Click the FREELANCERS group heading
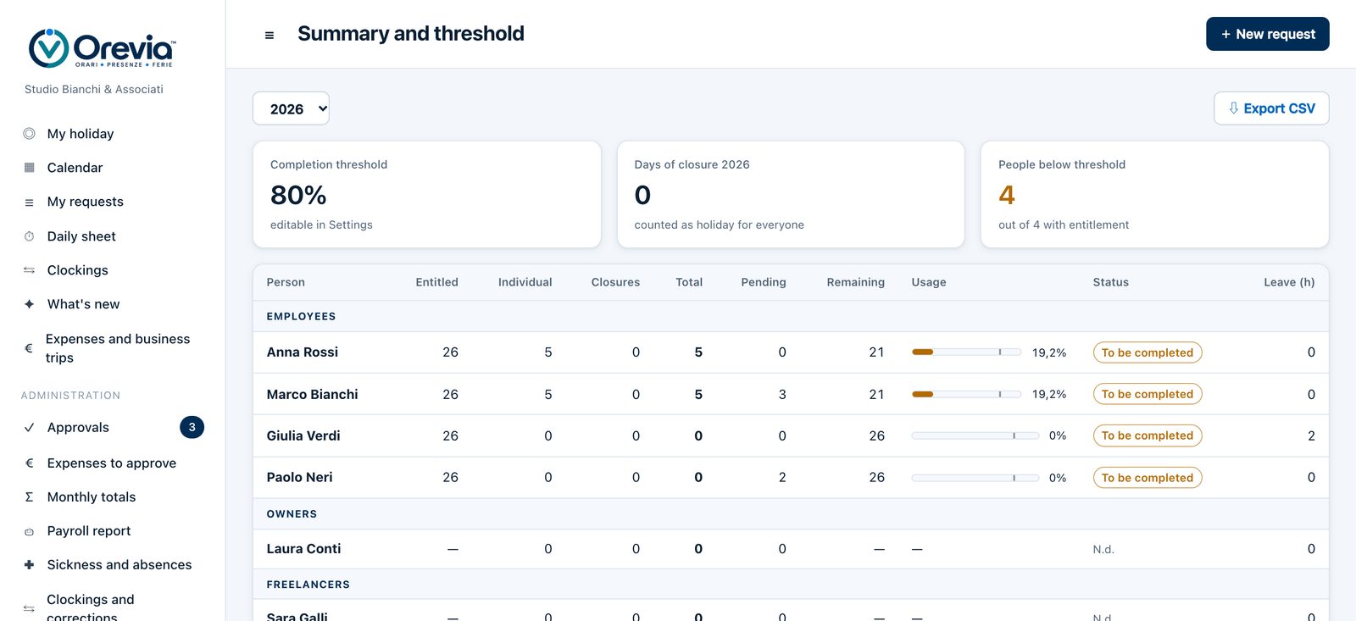Screen dimensions: 1356x621 click(308, 585)
